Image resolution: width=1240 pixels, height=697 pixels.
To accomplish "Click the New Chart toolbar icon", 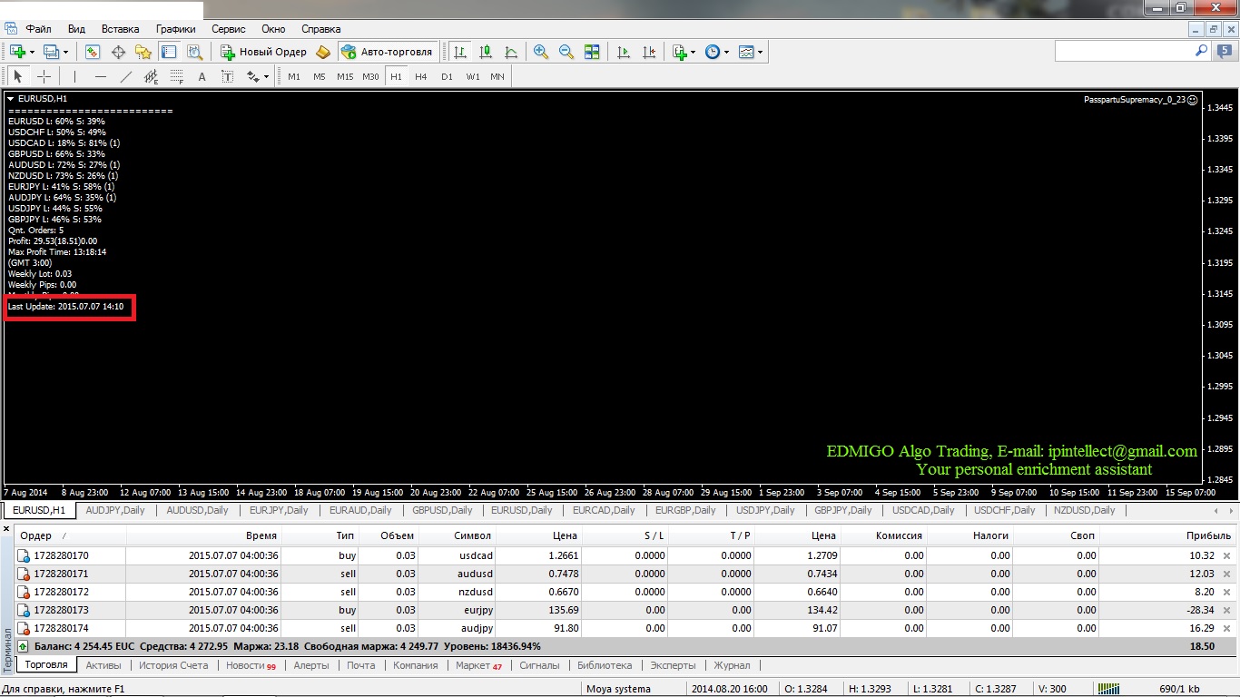I will (18, 52).
